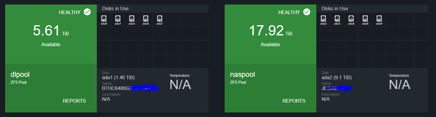This screenshot has width=436, height=117.
Task: Click the 5.61 TiB available value
Action: [51, 31]
